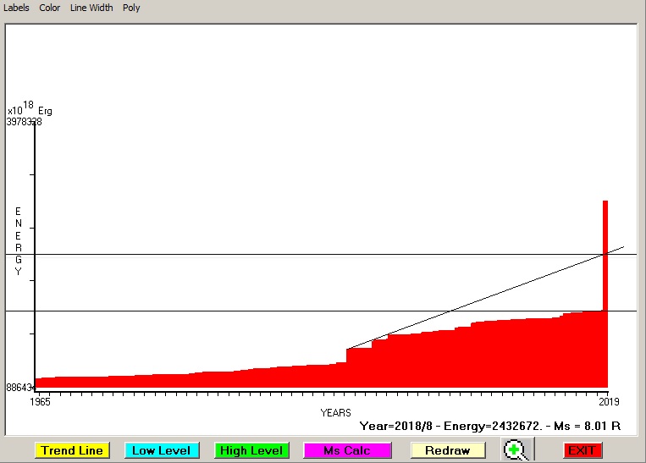The width and height of the screenshot is (646, 463).
Task: Open the Labels menu
Action: 16,8
